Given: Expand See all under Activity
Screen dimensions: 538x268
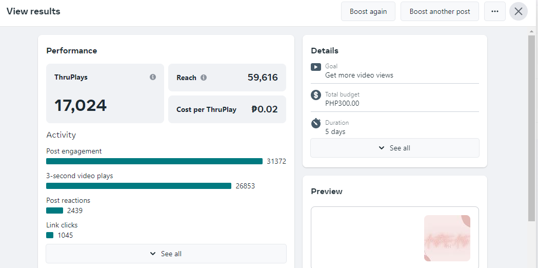Looking at the screenshot, I should tap(166, 254).
